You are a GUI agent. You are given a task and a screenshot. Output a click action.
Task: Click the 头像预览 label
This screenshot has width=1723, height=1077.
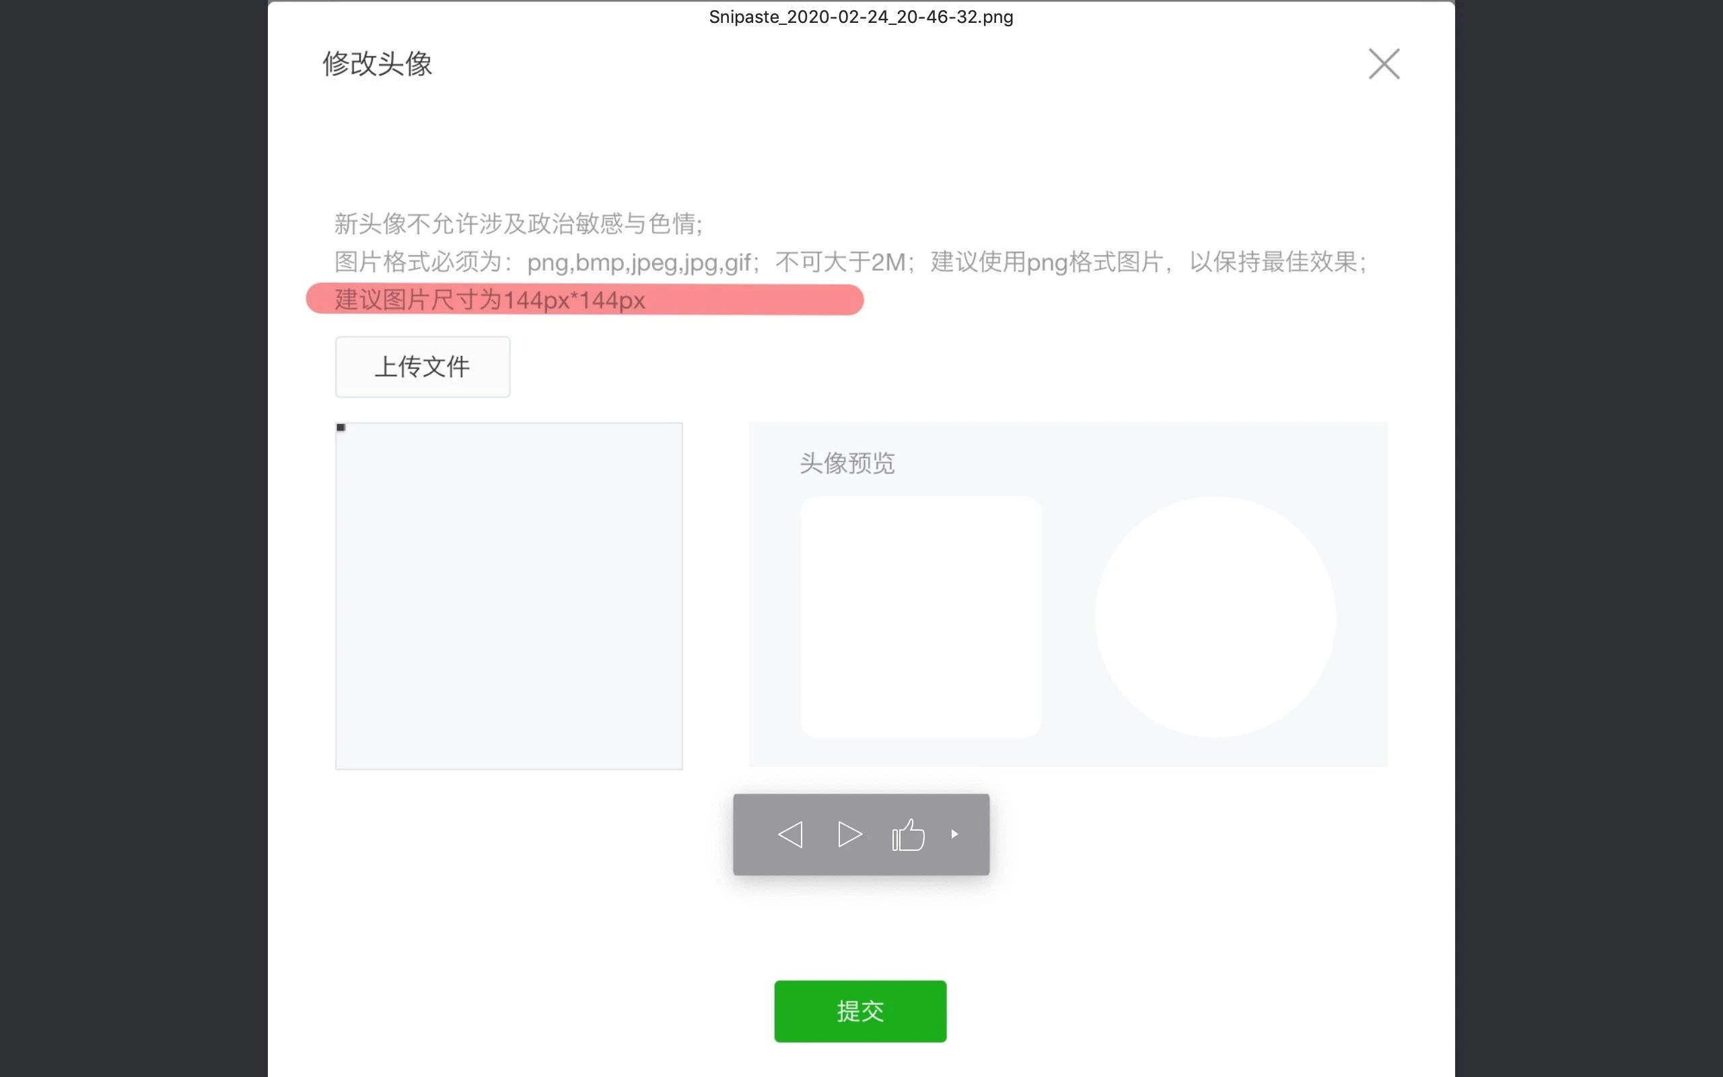pos(847,463)
